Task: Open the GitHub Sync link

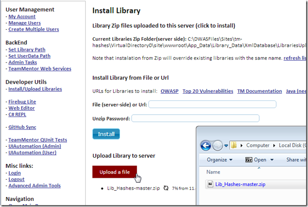Action: tap(22, 127)
